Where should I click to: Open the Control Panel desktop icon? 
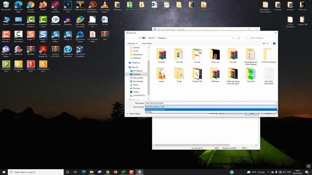19,21
